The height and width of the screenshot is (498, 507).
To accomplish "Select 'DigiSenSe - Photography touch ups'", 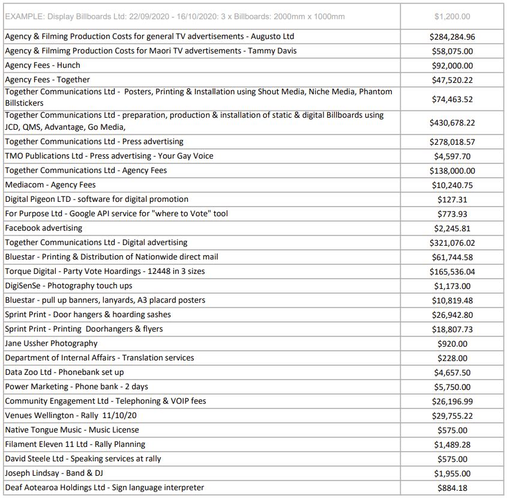I will [x=68, y=285].
